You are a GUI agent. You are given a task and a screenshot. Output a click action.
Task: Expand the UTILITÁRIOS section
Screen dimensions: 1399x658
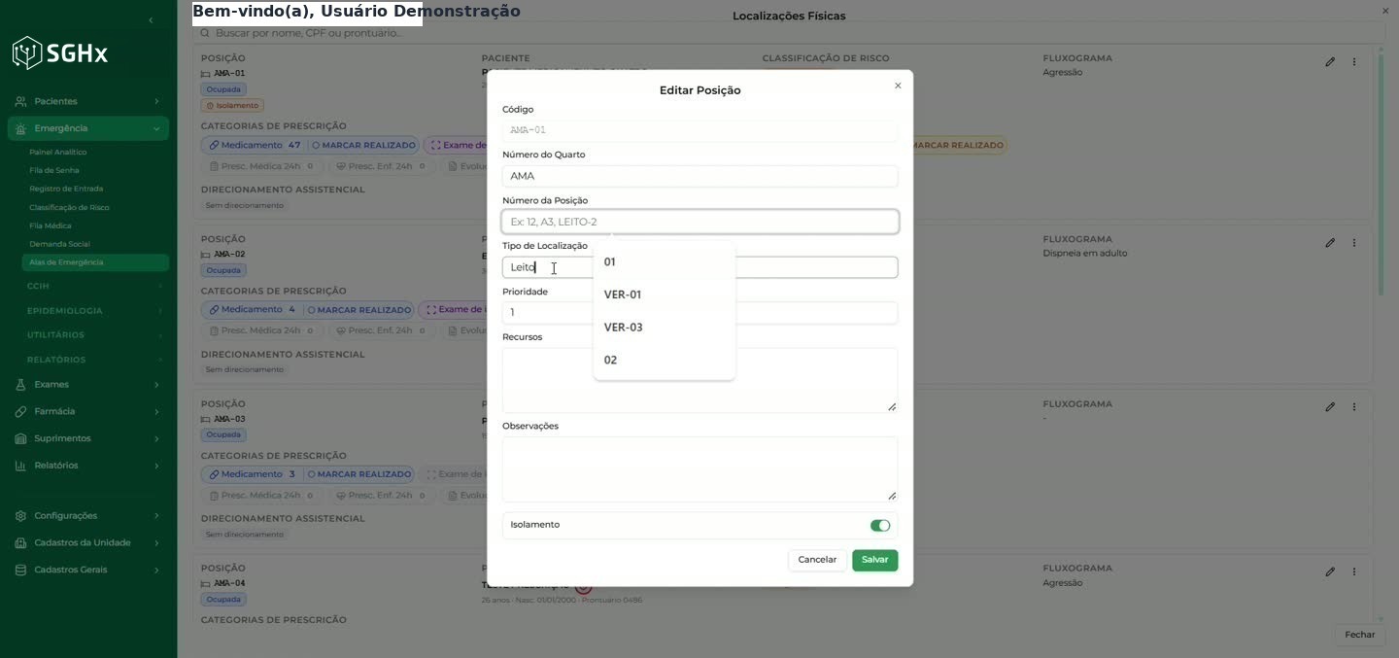click(x=94, y=335)
